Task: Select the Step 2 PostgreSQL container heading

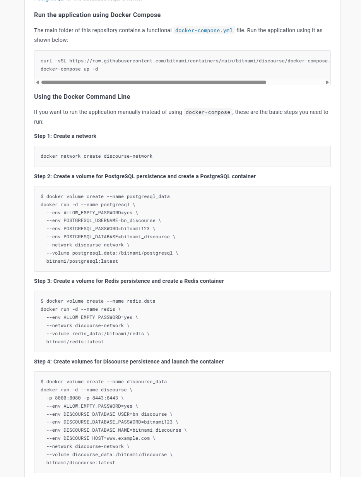Action: click(145, 176)
